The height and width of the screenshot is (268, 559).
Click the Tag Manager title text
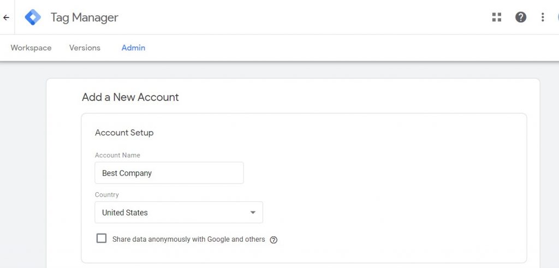tap(85, 17)
